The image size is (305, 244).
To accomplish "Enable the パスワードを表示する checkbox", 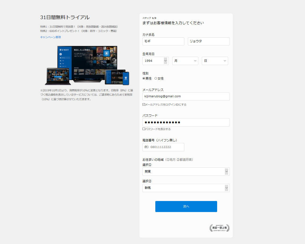I will tap(144, 129).
